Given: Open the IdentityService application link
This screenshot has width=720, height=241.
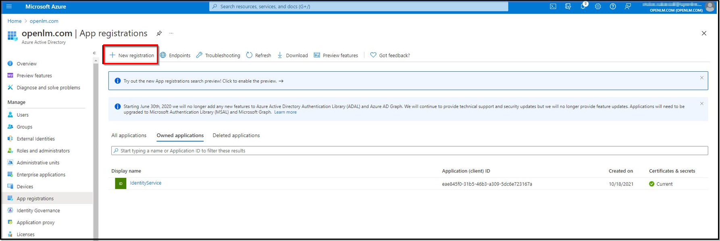Looking at the screenshot, I should coord(146,183).
